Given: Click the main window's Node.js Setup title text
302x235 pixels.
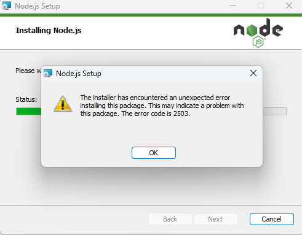Looking at the screenshot, I should click(x=38, y=6).
